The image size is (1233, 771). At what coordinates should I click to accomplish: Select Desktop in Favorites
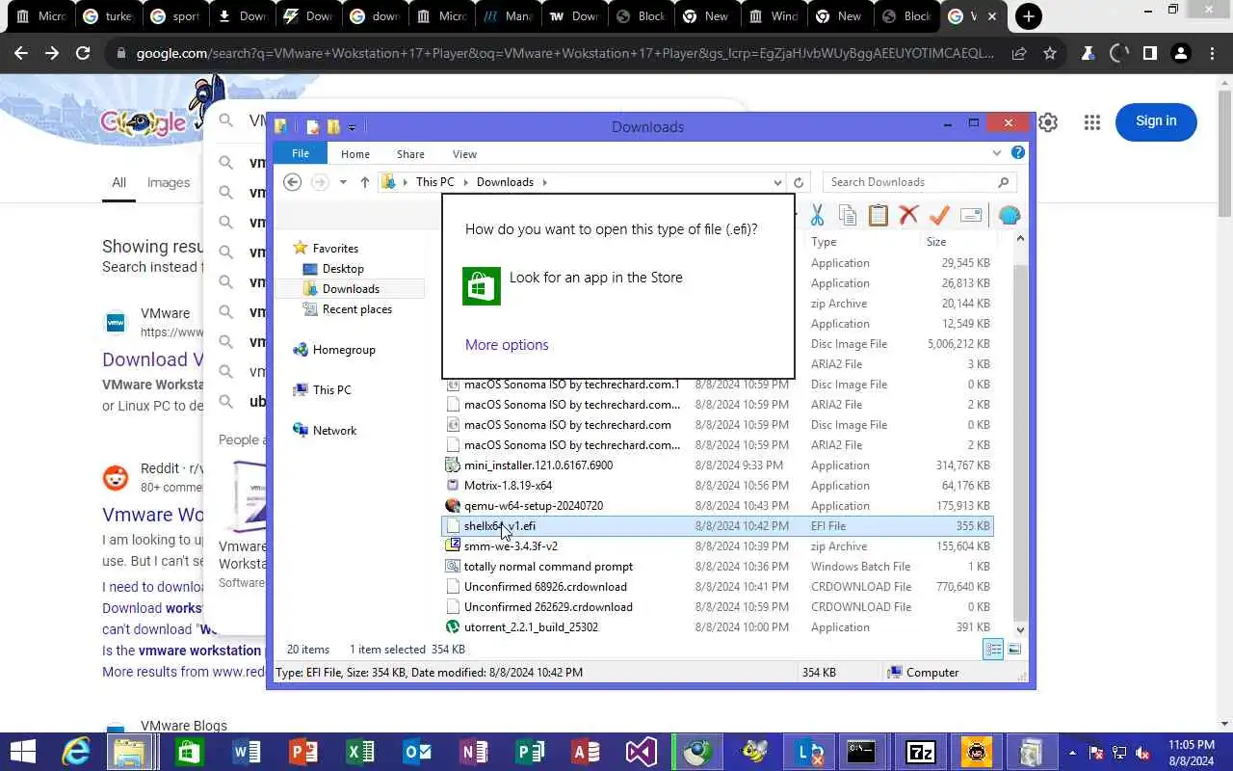[343, 269]
